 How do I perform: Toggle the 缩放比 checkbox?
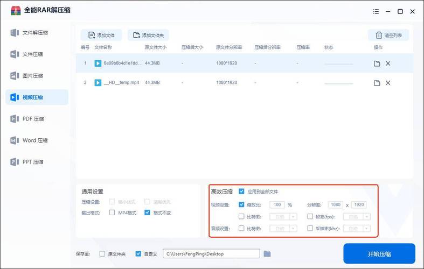241,204
